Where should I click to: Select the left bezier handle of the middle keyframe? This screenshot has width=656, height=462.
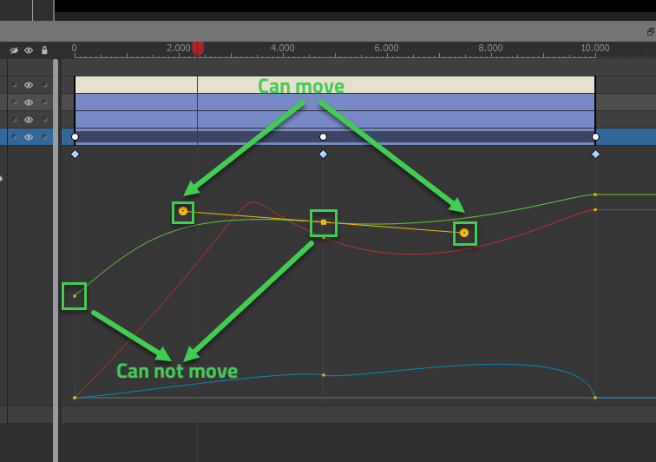[183, 211]
